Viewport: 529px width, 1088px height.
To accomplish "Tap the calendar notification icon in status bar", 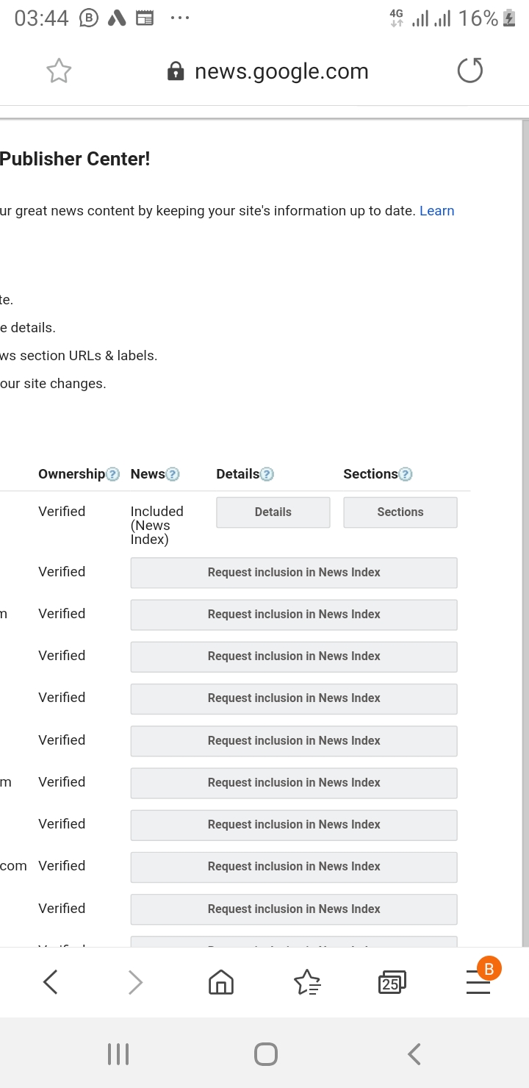I will (x=145, y=18).
